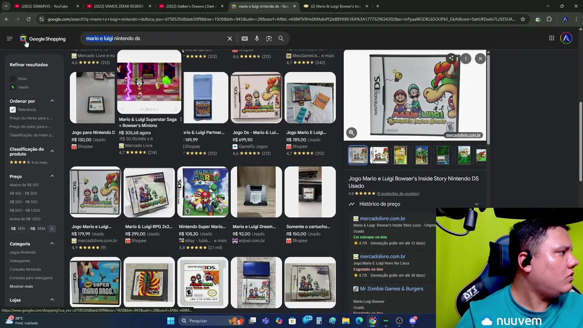The height and width of the screenshot is (328, 583).
Task: Sort by Classificação: da maior
Action: [x=31, y=135]
